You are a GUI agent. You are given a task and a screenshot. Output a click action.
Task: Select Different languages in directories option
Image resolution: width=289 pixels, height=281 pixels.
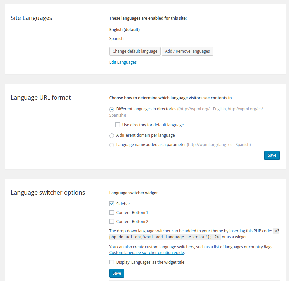pos(112,109)
